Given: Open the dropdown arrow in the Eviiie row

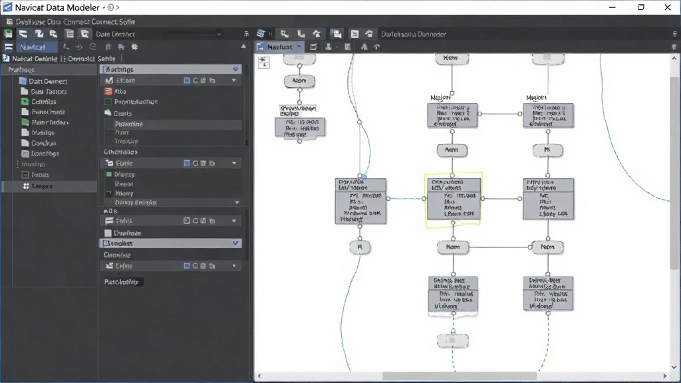Looking at the screenshot, I should (234, 266).
